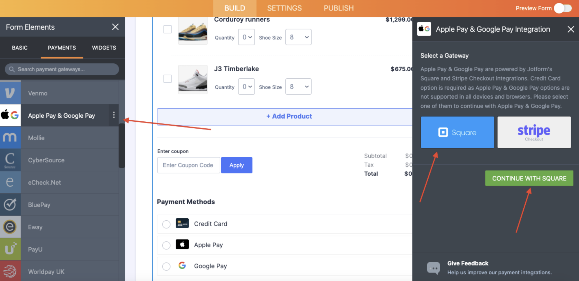Click Continue With Square button

point(529,178)
